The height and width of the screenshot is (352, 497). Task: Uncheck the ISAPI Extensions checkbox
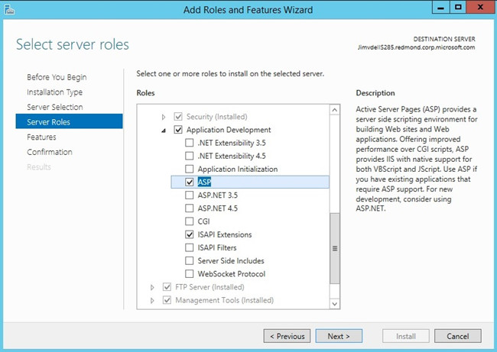(189, 234)
